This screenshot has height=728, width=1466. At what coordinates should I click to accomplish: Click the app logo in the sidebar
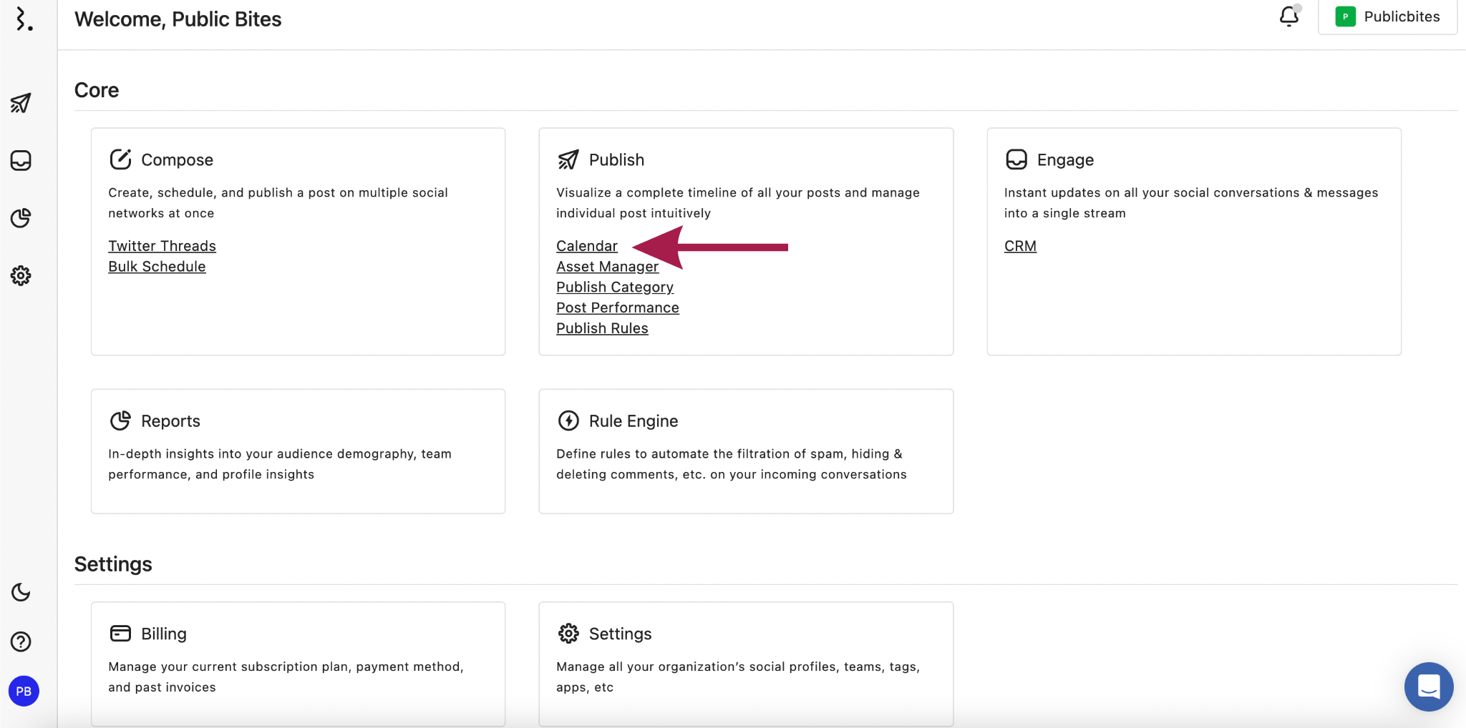coord(24,19)
